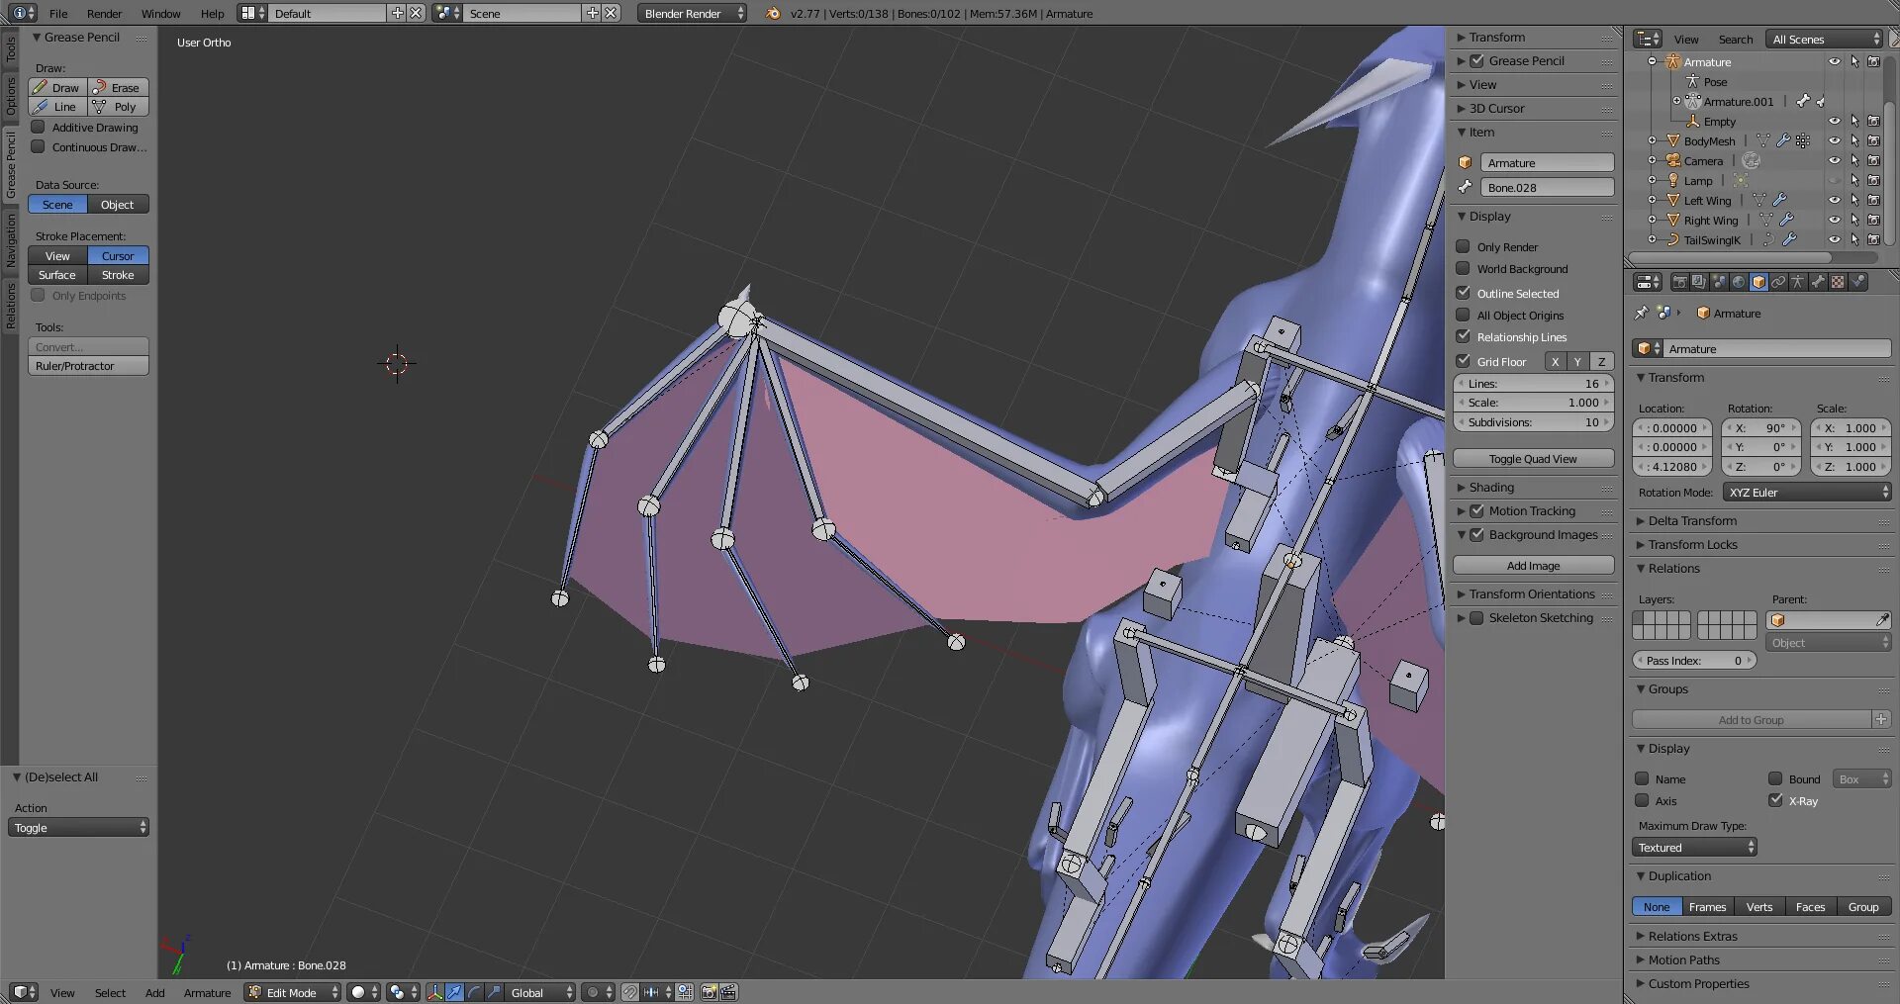Open the outliner Search menu
This screenshot has width=1900, height=1004.
(x=1735, y=40)
